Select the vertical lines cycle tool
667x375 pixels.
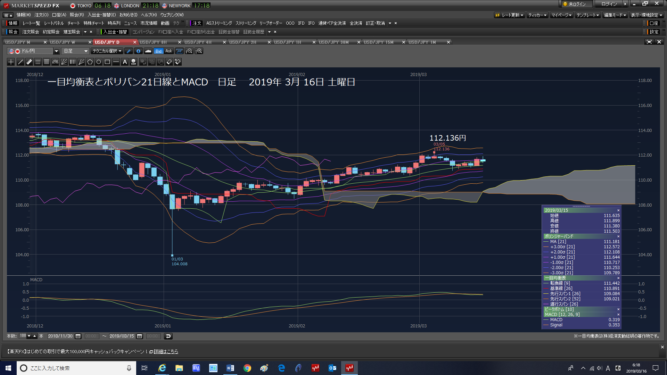pyautogui.click(x=73, y=62)
